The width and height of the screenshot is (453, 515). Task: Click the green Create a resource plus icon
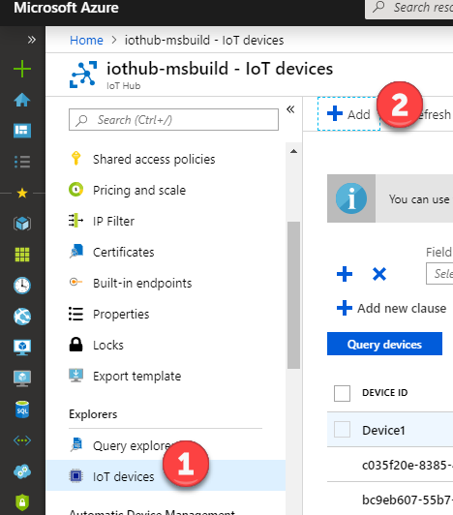click(22, 69)
